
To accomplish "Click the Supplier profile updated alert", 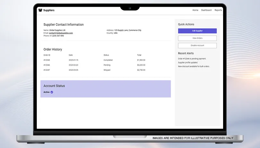I will (188, 62).
